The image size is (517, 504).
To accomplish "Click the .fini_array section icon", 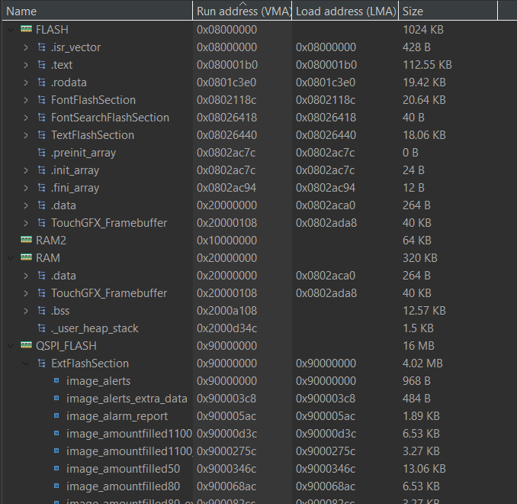I will tap(41, 188).
